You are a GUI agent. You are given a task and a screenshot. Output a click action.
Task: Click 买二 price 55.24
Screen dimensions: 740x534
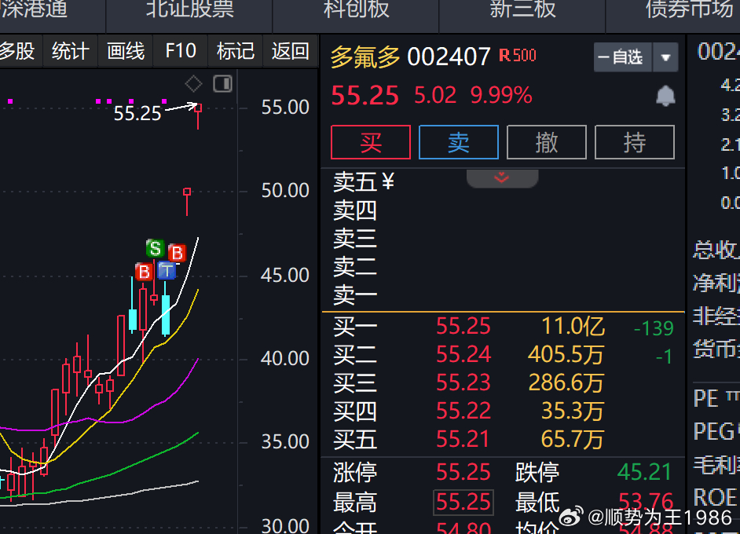tap(463, 354)
